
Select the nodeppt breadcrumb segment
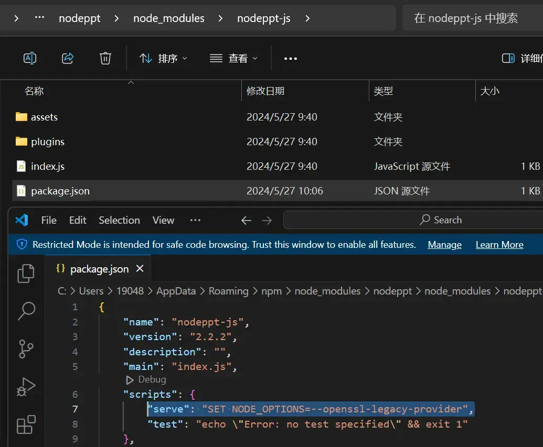tap(80, 18)
